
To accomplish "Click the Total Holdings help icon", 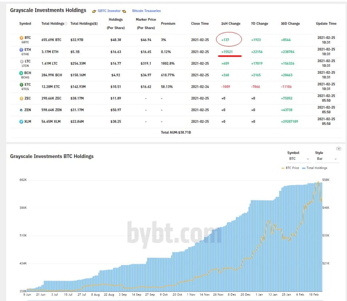I will pyautogui.click(x=66, y=24).
